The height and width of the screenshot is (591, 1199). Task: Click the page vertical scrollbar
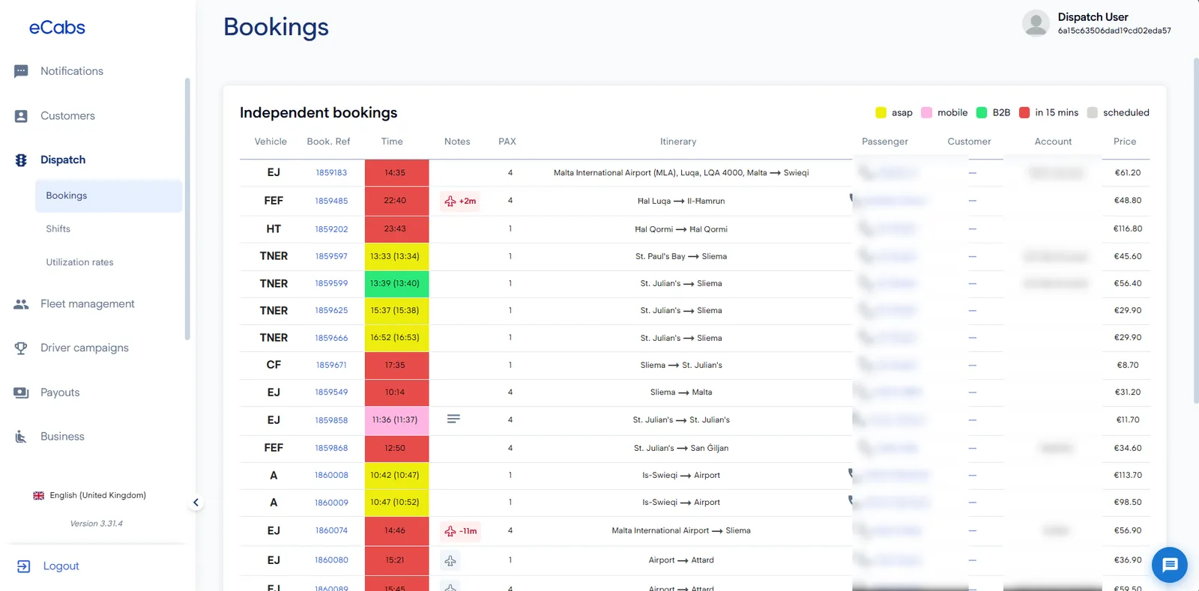coord(1195,231)
